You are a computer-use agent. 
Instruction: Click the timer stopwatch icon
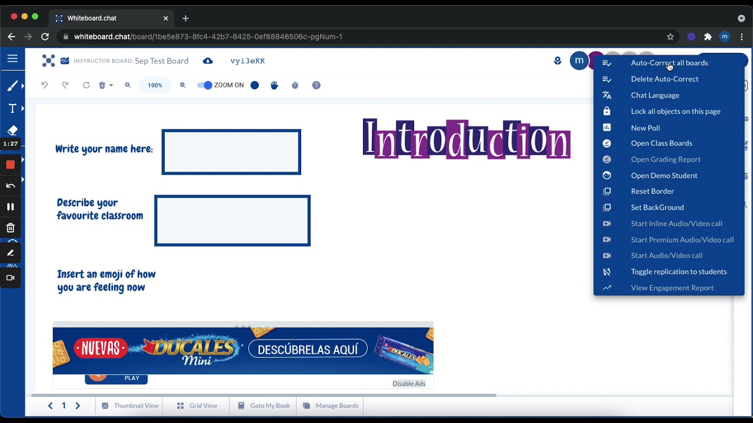pyautogui.click(x=295, y=85)
